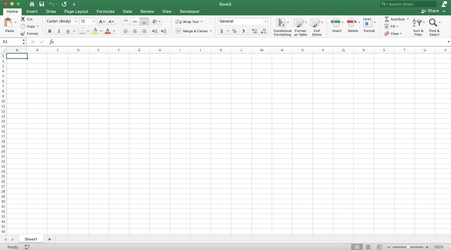451x250 pixels.
Task: Open the Developer ribbon tab
Action: click(x=190, y=11)
